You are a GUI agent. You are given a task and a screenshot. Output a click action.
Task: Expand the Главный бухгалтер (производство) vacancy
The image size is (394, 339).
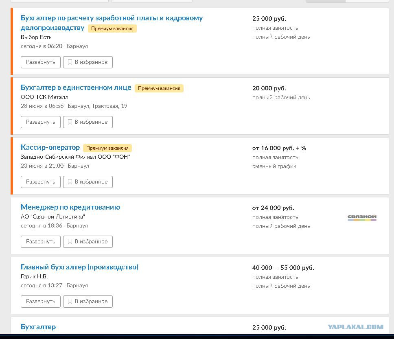pyautogui.click(x=40, y=301)
